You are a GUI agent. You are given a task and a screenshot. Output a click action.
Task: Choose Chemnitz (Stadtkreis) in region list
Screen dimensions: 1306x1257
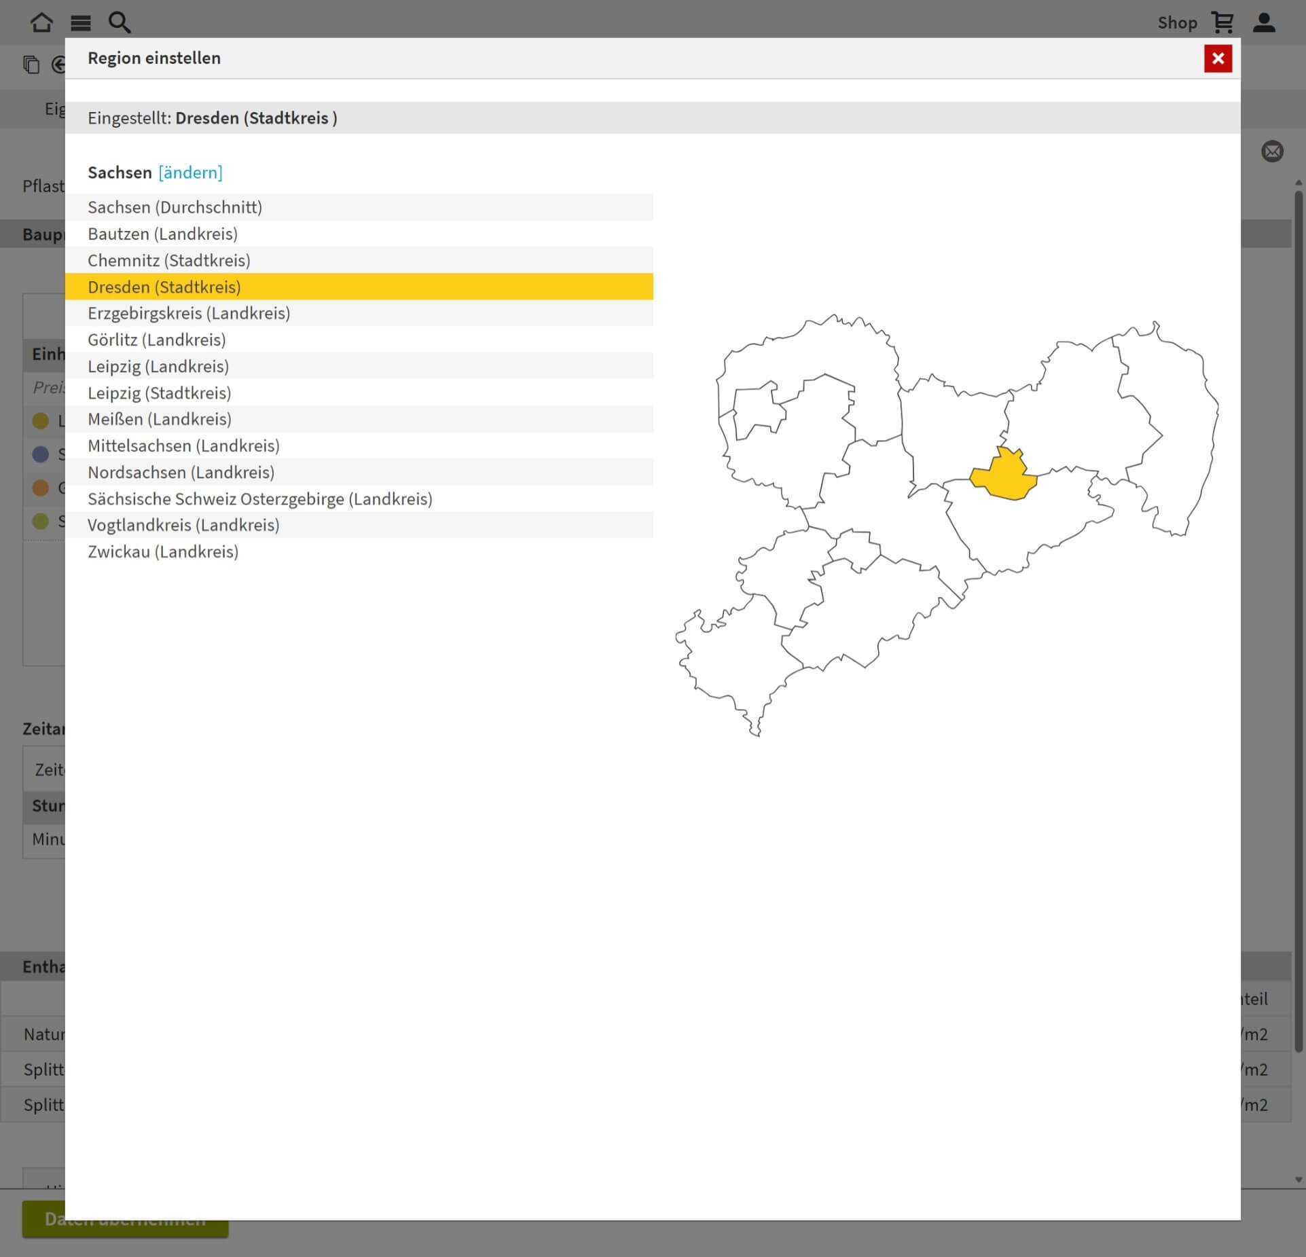pyautogui.click(x=168, y=260)
